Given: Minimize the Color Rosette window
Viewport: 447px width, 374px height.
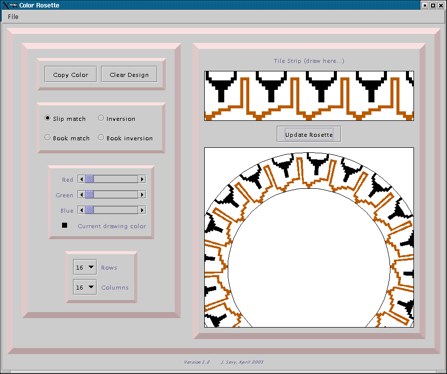Looking at the screenshot, I should 425,5.
